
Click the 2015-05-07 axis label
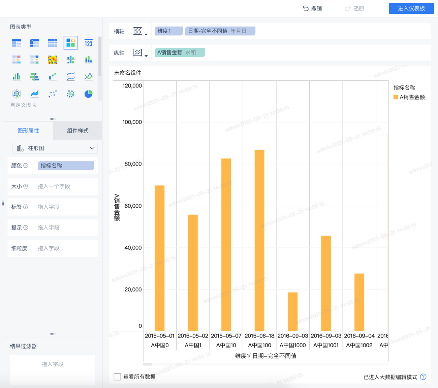pos(226,336)
